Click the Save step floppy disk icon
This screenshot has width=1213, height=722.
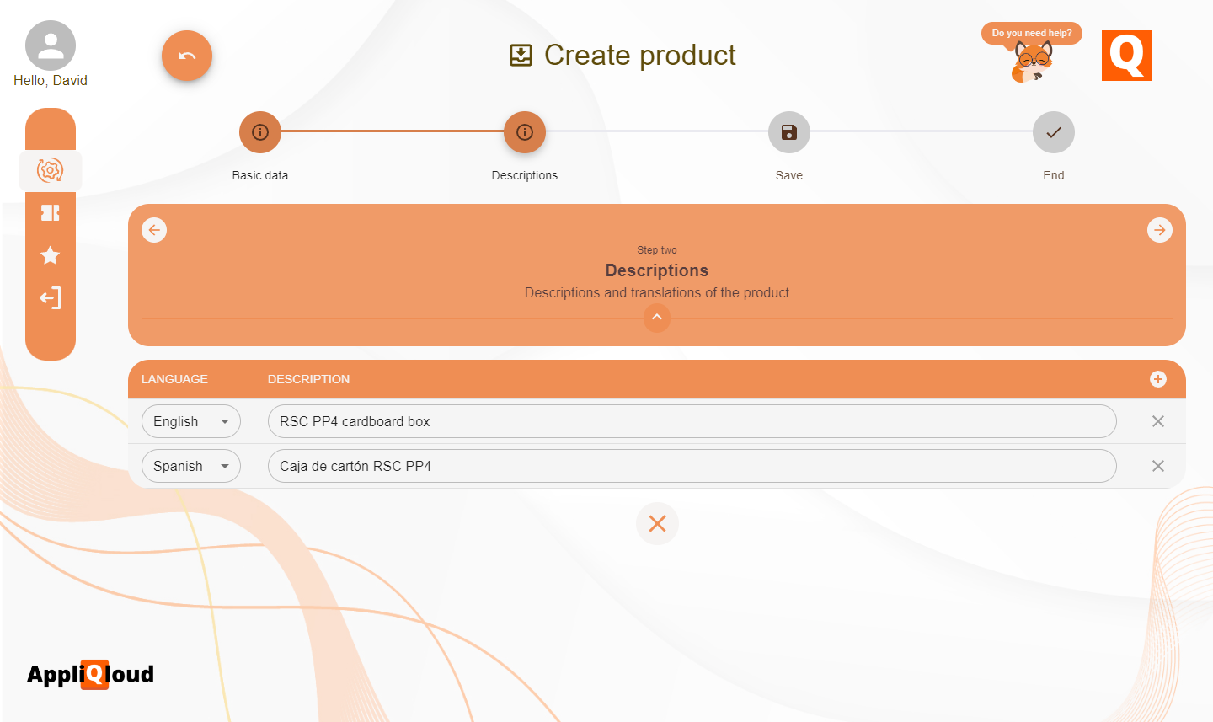pos(788,132)
